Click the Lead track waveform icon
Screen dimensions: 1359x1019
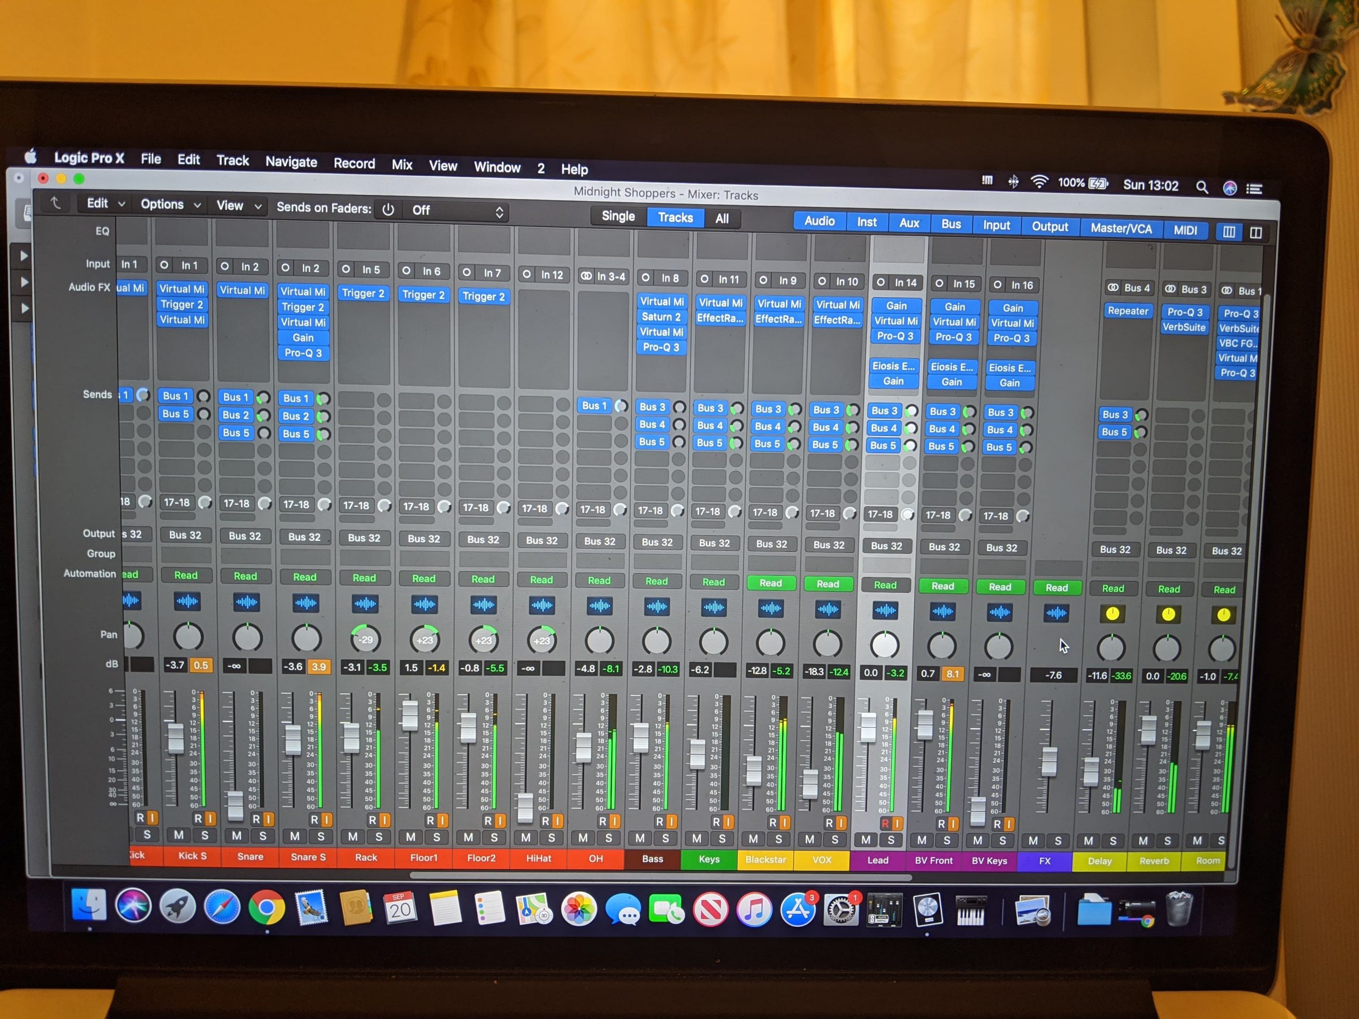tap(885, 610)
